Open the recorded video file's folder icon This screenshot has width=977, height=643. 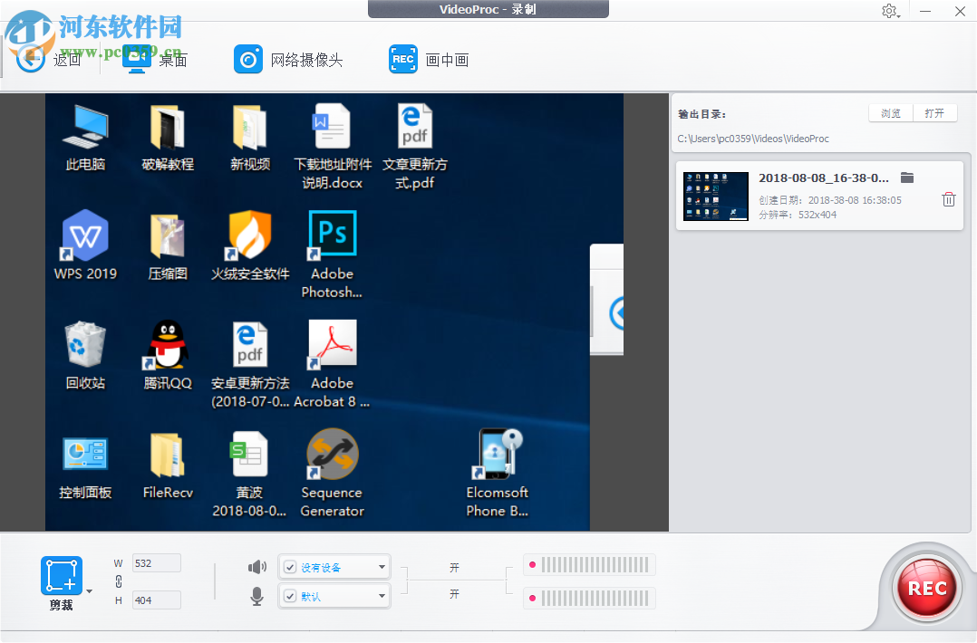[907, 178]
